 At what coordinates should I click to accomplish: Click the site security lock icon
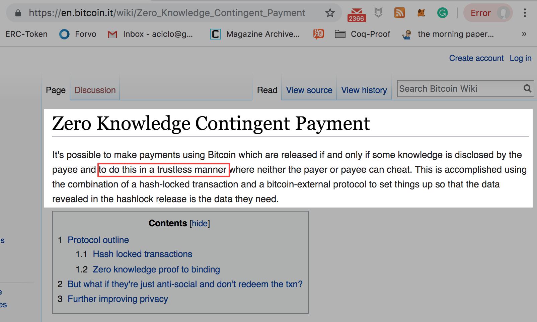click(x=18, y=13)
